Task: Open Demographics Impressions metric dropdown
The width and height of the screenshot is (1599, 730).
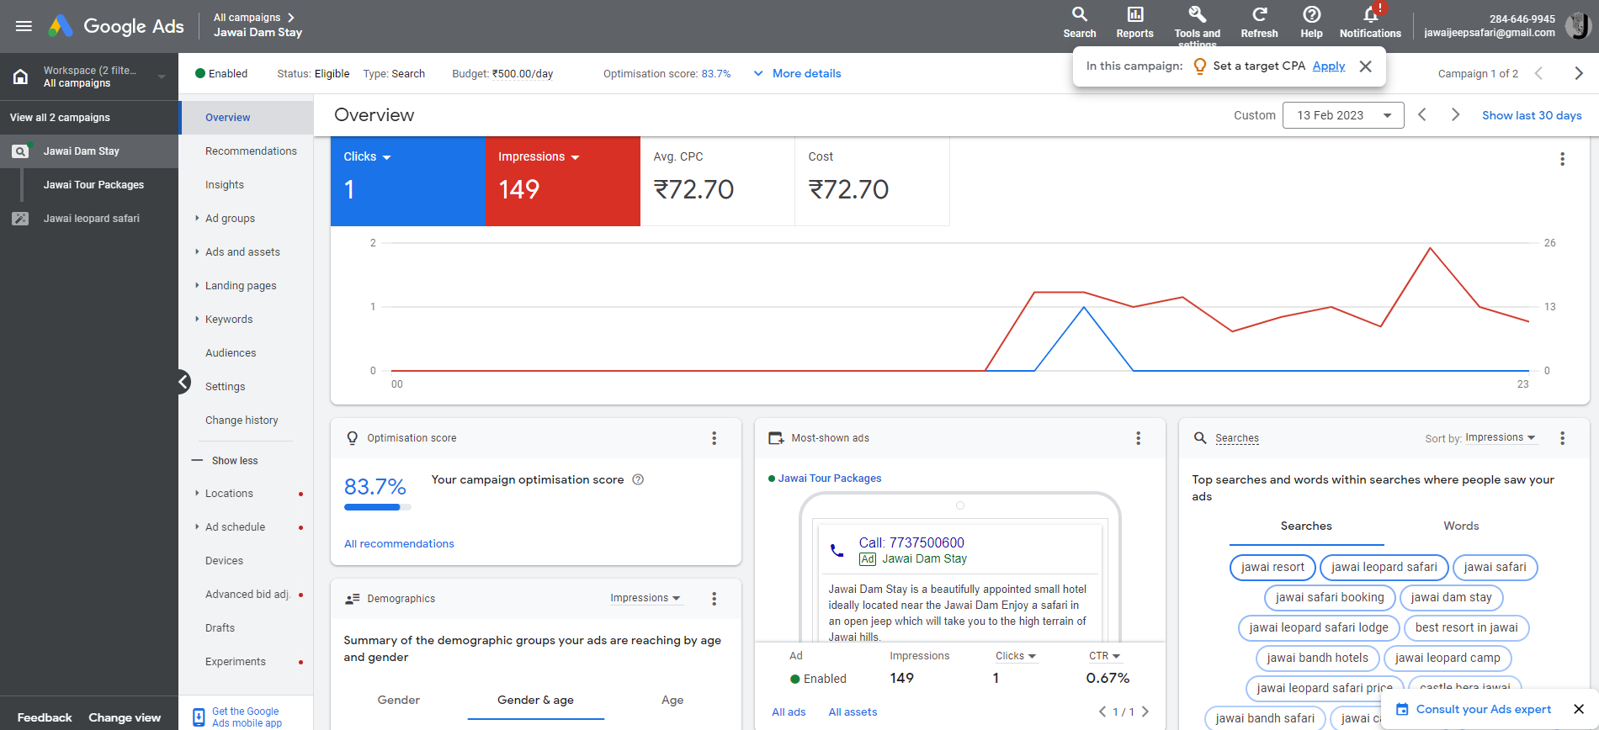Action: coord(645,598)
